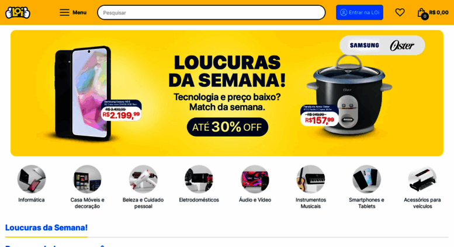Click the LOi logo in the header
The height and width of the screenshot is (247, 454).
[18, 12]
